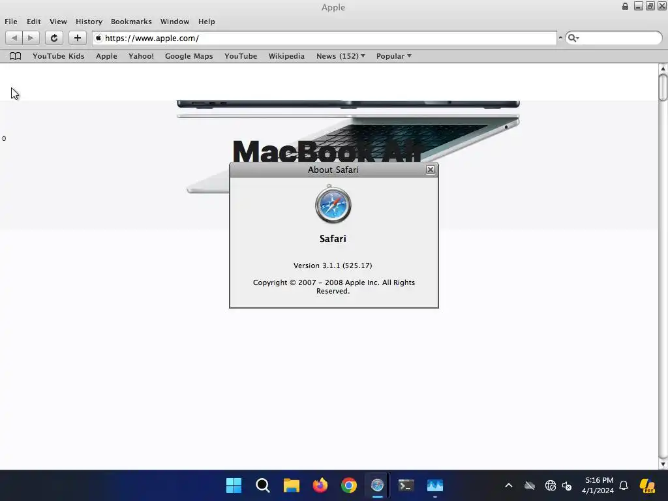Click the address bar URL field
The width and height of the screenshot is (668, 501).
point(325,38)
